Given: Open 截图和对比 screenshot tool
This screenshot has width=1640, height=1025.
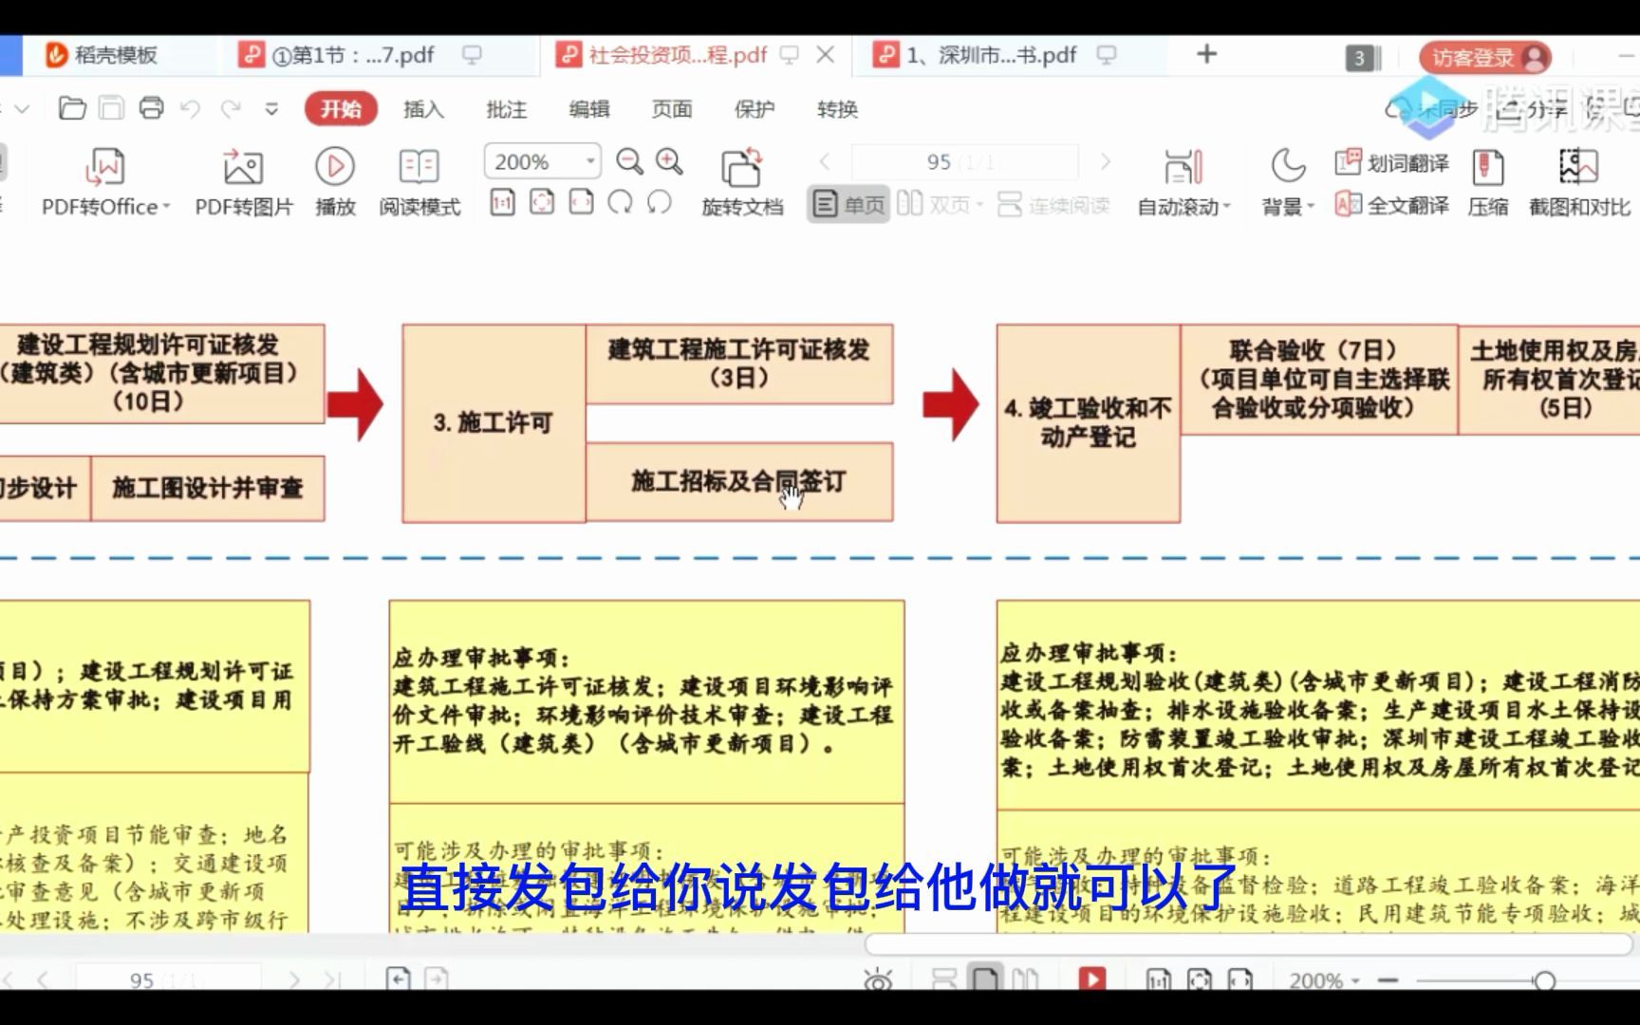Looking at the screenshot, I should 1579,182.
